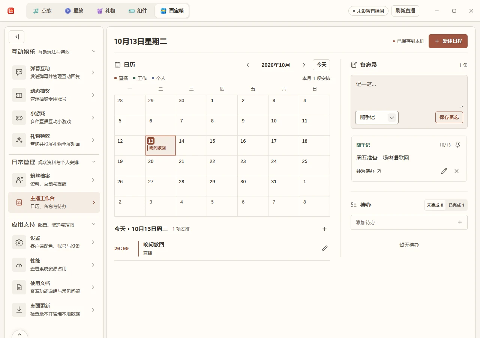Show 已完成 todo items
This screenshot has width=480, height=338.
(456, 205)
